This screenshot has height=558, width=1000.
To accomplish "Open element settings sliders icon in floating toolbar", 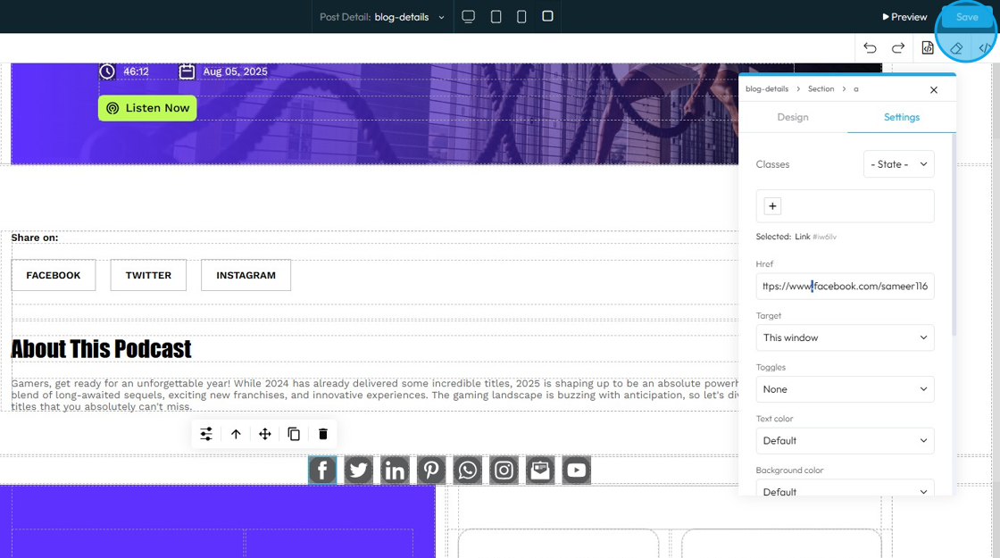I will (206, 434).
